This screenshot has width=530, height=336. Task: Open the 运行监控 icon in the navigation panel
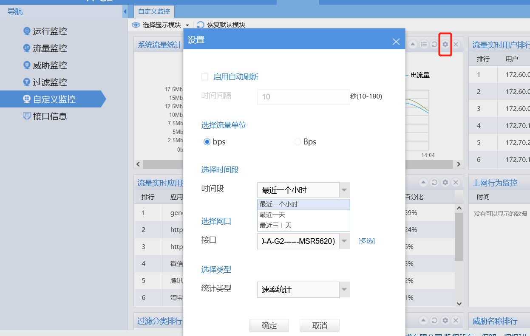point(27,31)
